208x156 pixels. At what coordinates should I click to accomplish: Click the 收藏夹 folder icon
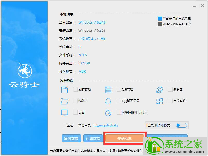(64, 101)
